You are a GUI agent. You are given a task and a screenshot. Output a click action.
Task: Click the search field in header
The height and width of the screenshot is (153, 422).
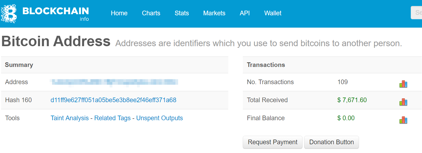pyautogui.click(x=417, y=13)
